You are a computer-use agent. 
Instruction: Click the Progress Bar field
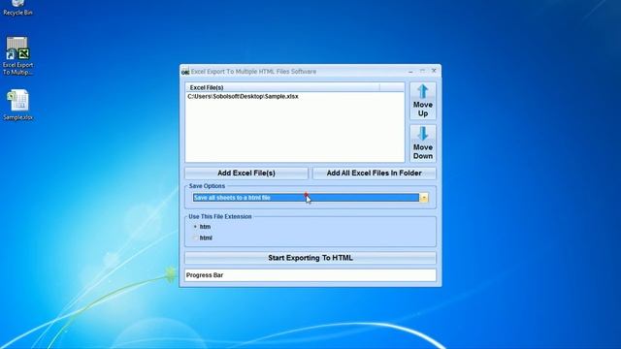pos(310,275)
